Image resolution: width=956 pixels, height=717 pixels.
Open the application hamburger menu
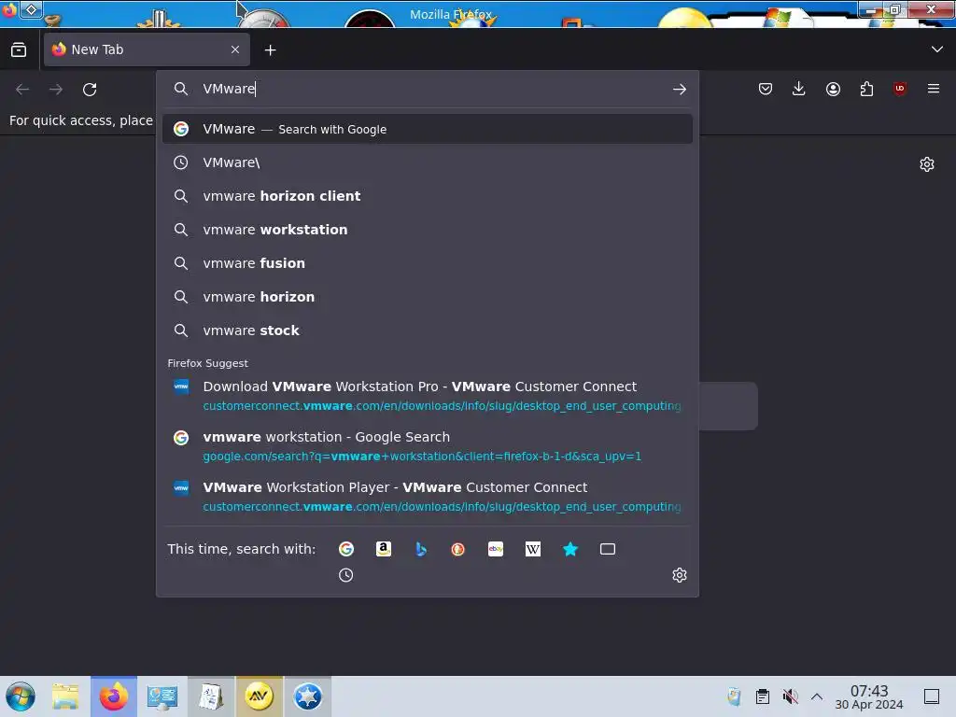click(934, 89)
